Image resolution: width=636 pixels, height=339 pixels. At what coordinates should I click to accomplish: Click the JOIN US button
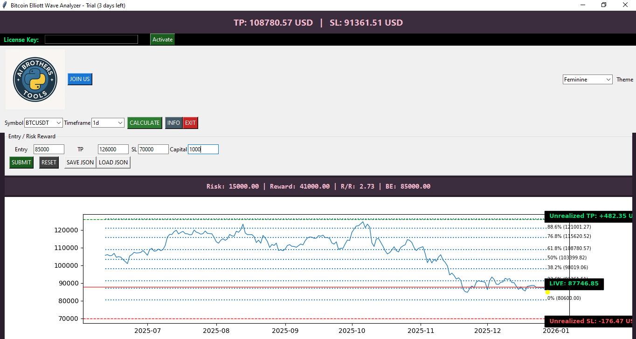(x=80, y=79)
